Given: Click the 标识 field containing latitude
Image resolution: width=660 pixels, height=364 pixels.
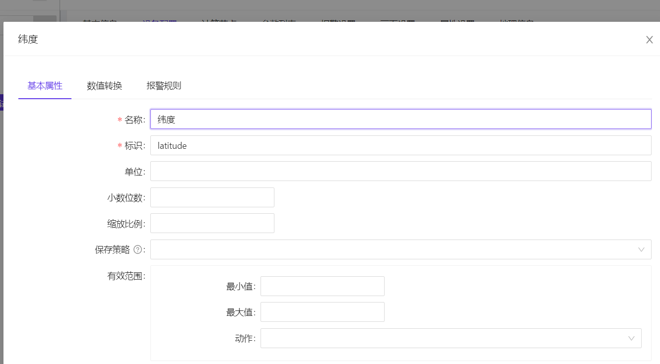Looking at the screenshot, I should (400, 145).
